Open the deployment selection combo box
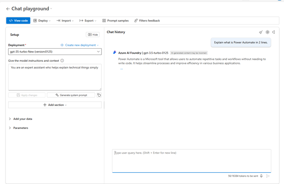Screen dimensions: 284x184 click(55, 51)
